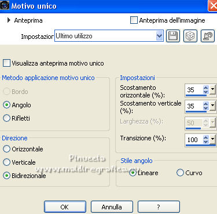Increase Transizione with up arrow
The width and height of the screenshot is (217, 214).
(x=206, y=137)
